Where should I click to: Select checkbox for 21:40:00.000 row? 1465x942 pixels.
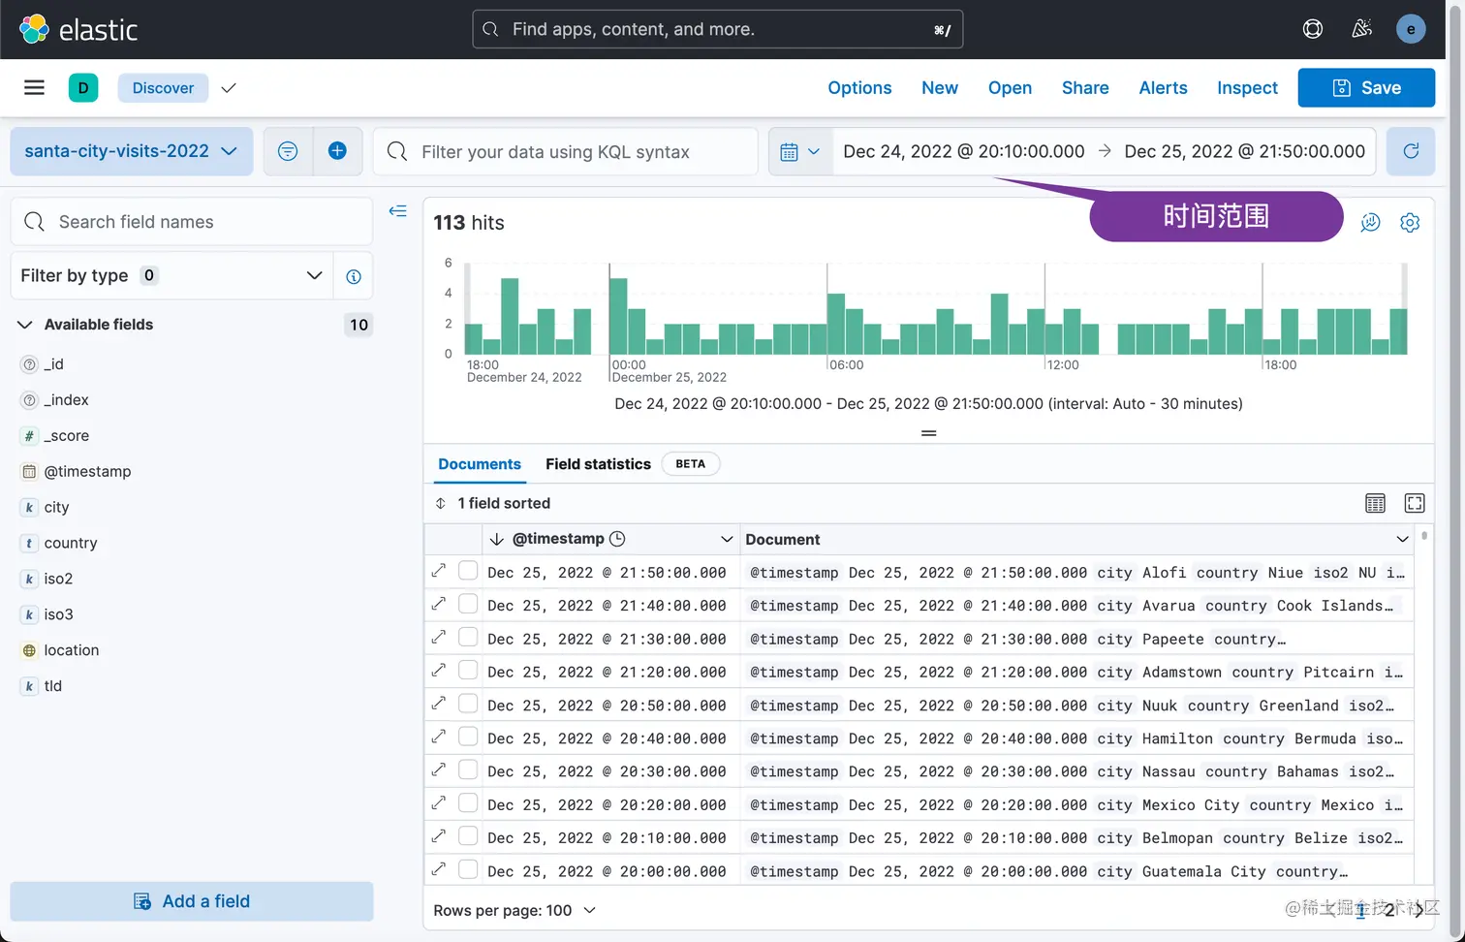point(468,604)
